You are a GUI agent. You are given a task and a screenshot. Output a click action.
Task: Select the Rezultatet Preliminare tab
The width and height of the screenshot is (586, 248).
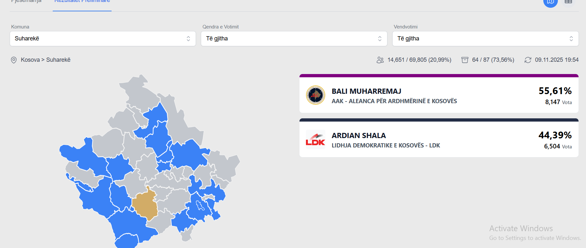point(82,2)
